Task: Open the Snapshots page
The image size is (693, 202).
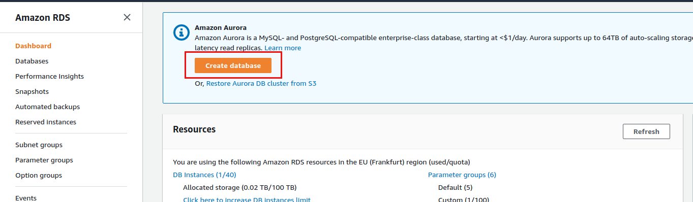Action: (32, 91)
